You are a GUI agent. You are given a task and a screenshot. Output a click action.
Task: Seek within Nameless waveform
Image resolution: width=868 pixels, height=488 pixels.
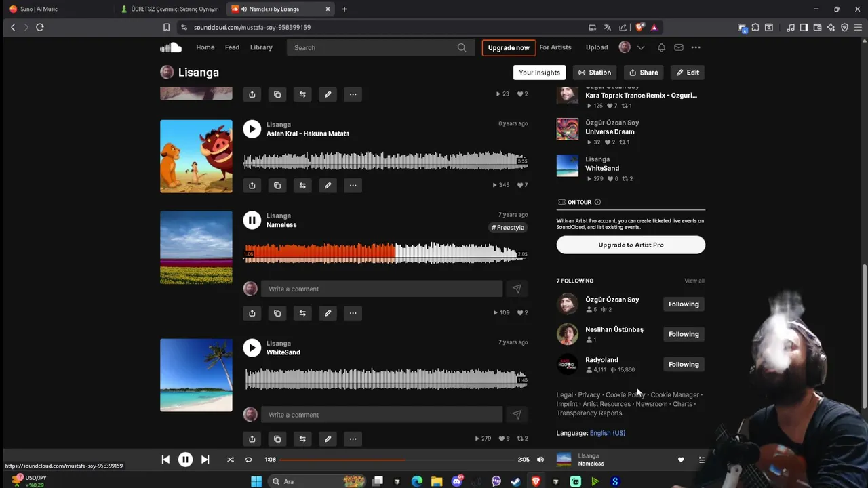[x=385, y=253]
